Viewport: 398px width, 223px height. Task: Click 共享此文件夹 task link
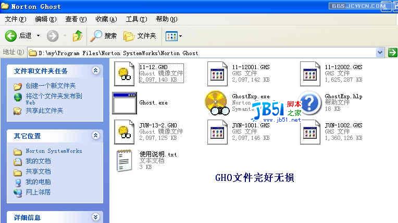coord(44,111)
